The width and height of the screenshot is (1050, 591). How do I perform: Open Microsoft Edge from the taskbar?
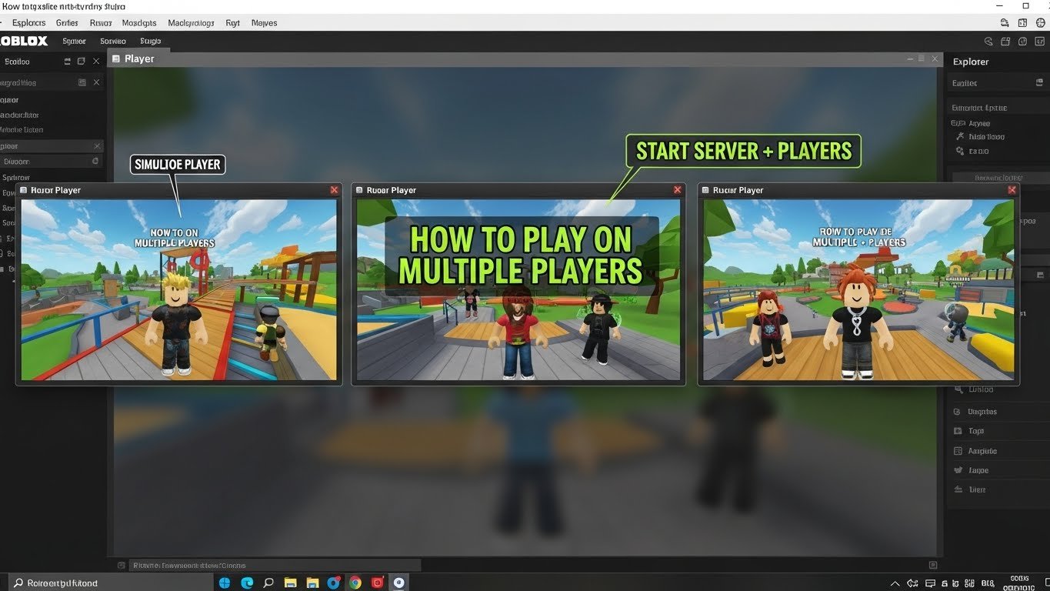(x=247, y=583)
